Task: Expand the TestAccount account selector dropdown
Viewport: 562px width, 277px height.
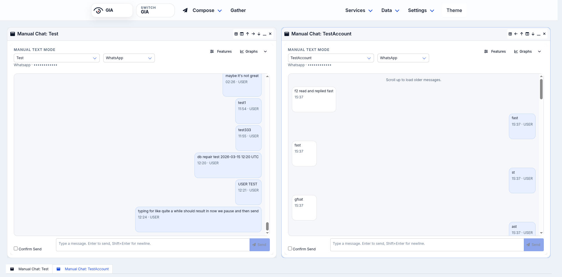Action: click(330, 58)
